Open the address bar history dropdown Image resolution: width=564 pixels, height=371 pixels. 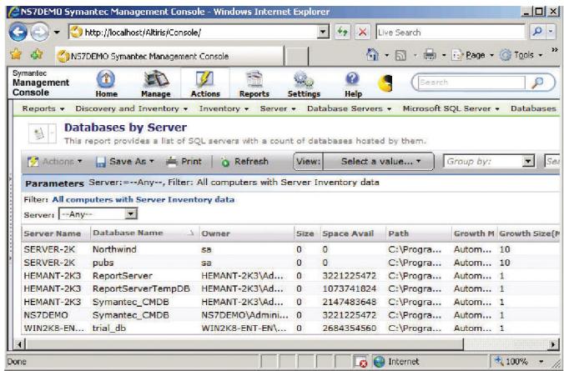click(x=323, y=33)
